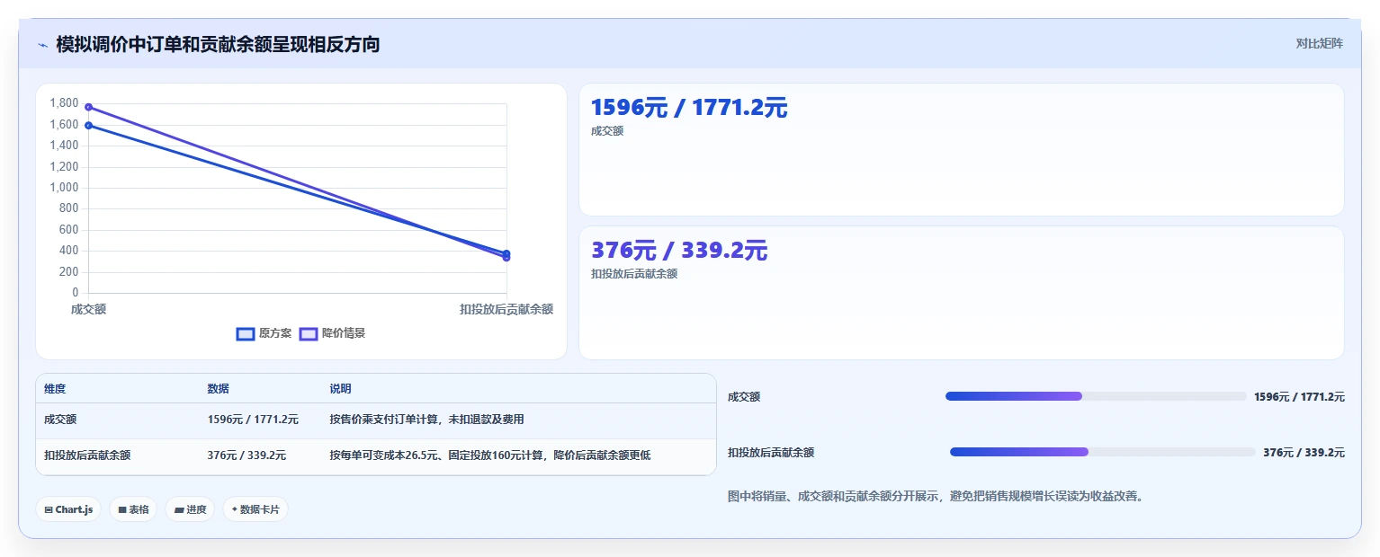Click the 原方案 data point at 成交额
The image size is (1380, 557).
point(88,125)
